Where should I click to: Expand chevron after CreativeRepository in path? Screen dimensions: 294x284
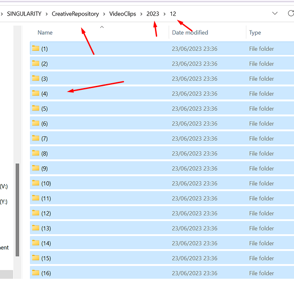[104, 14]
